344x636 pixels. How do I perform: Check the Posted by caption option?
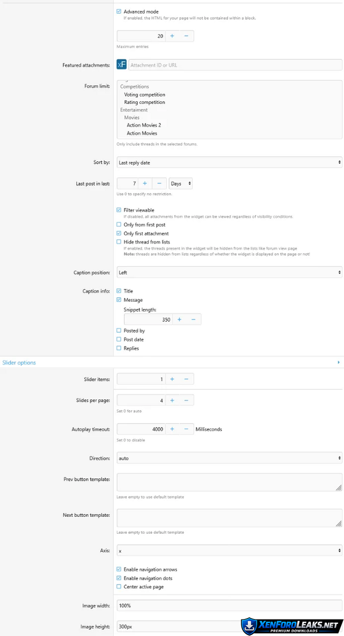point(119,331)
